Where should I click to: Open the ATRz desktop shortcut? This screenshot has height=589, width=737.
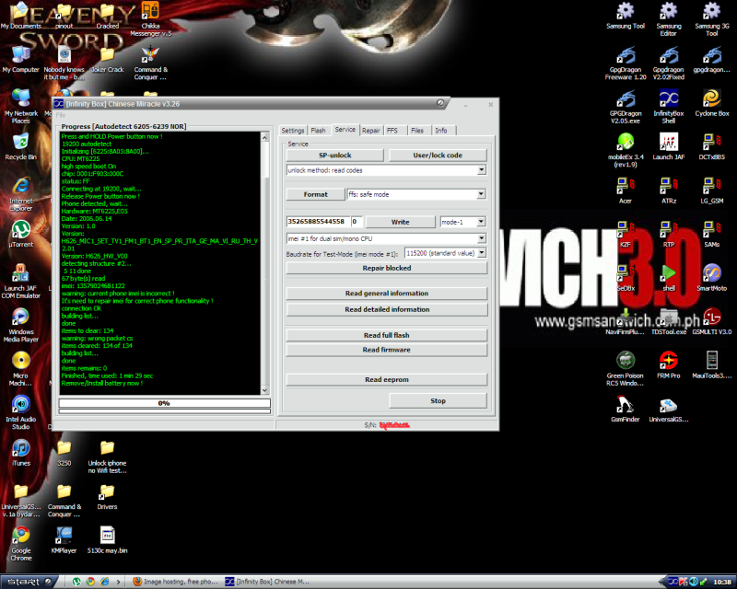click(x=669, y=190)
